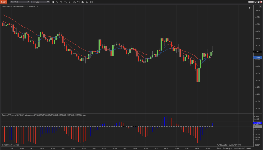This screenshot has height=150, width=263.
Task: Click the left-pointing arrow above price scale
Action: coord(250,8)
